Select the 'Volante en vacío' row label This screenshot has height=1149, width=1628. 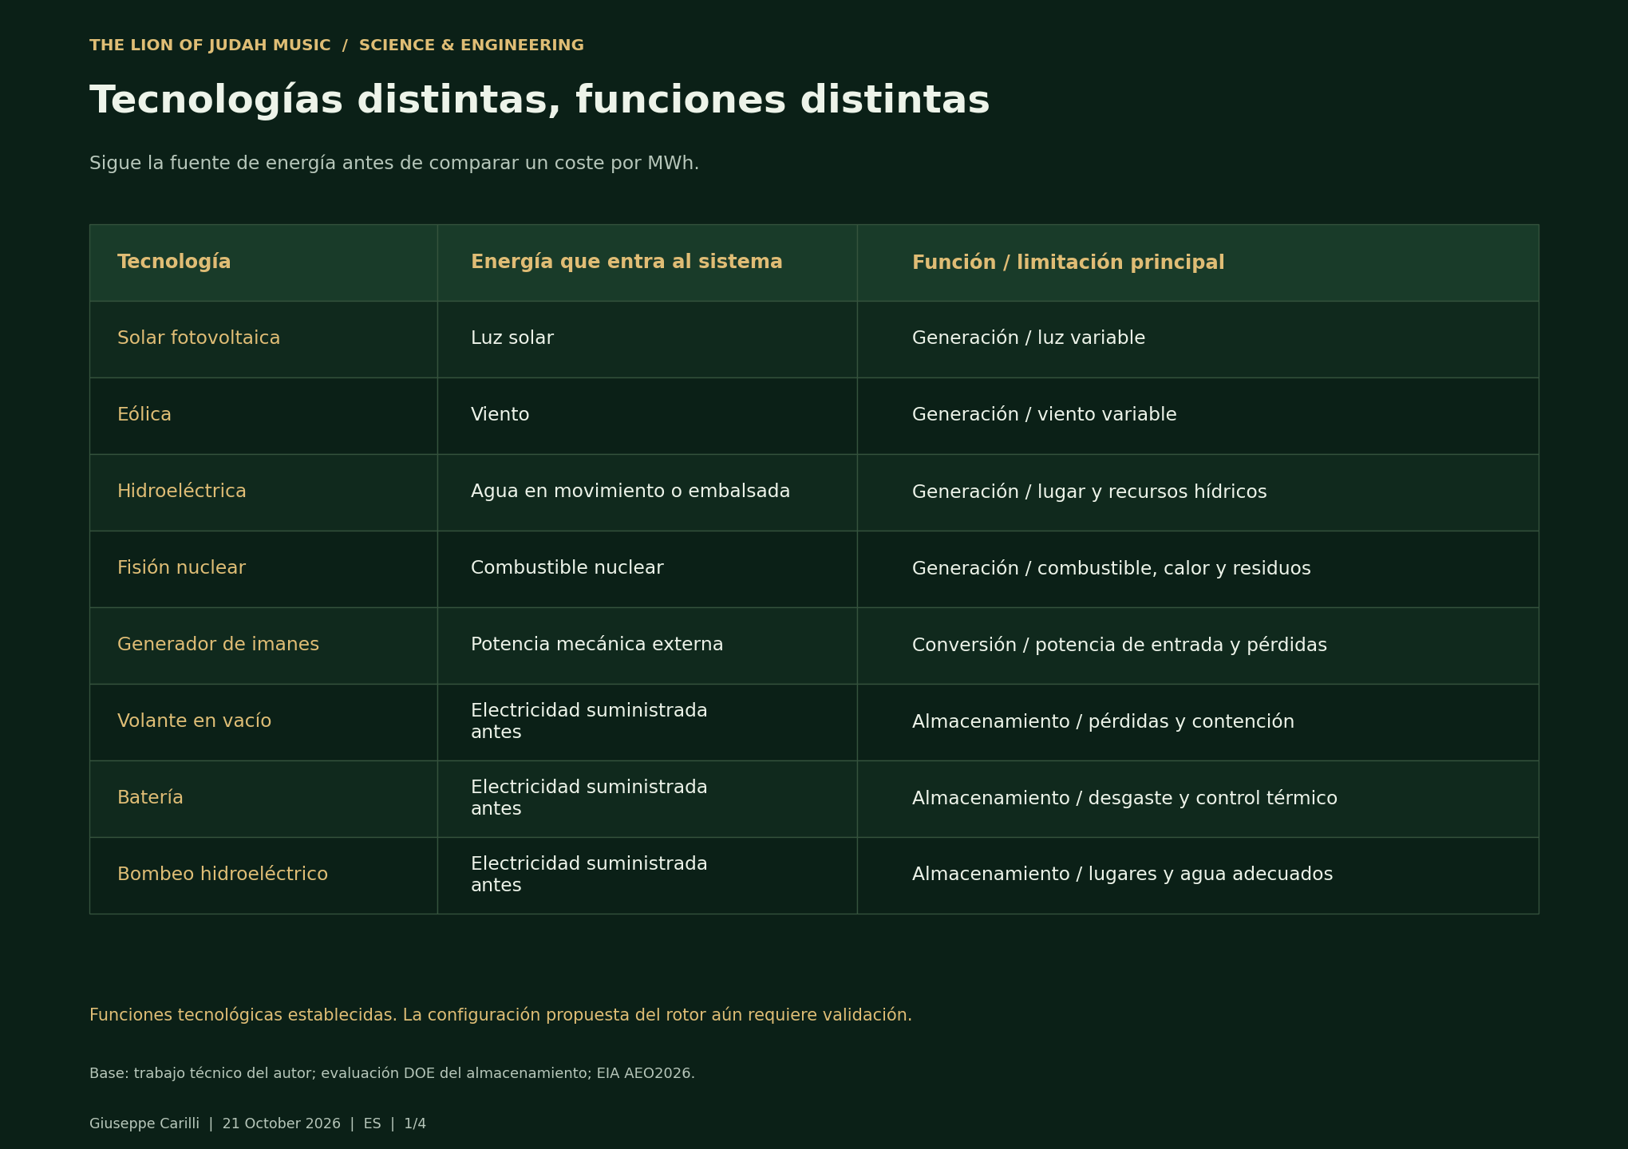point(194,721)
